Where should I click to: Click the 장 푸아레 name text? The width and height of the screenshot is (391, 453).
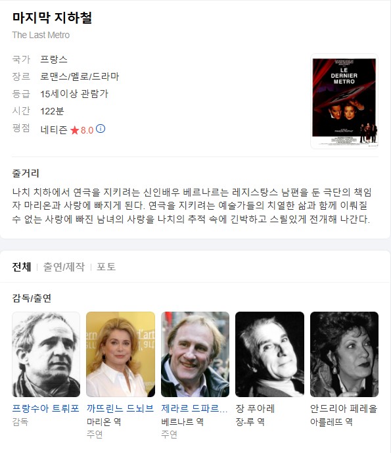coord(255,408)
